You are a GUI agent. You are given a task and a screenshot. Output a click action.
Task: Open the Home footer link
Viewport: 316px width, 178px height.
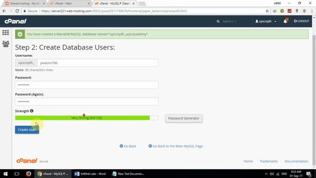pos(248,161)
